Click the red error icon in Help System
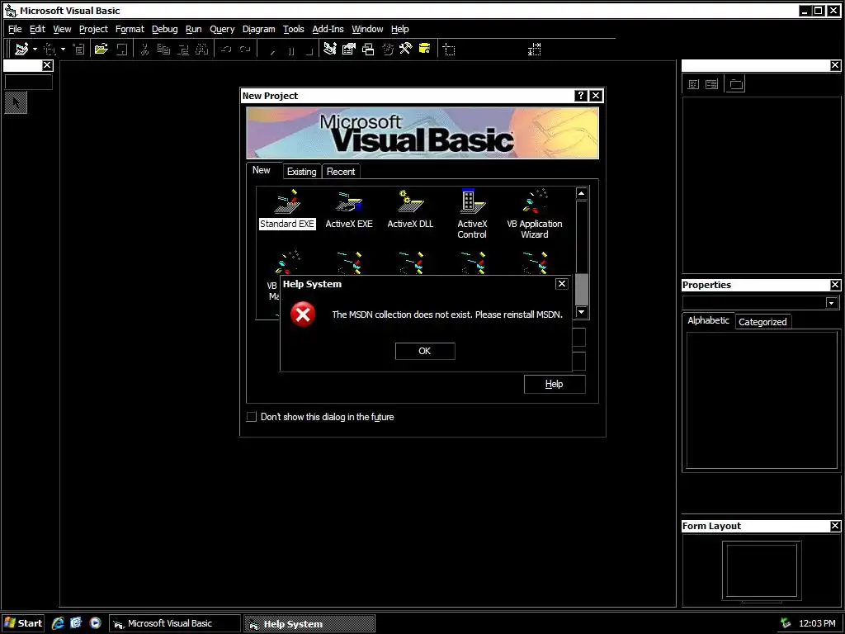The width and height of the screenshot is (845, 634). tap(303, 314)
